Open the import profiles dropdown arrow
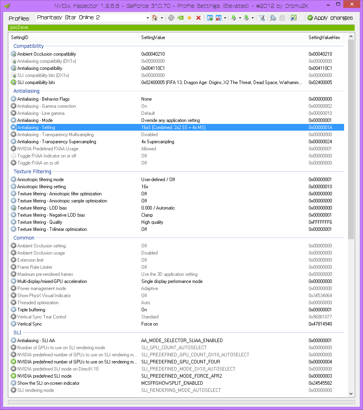 pyautogui.click(x=253, y=18)
